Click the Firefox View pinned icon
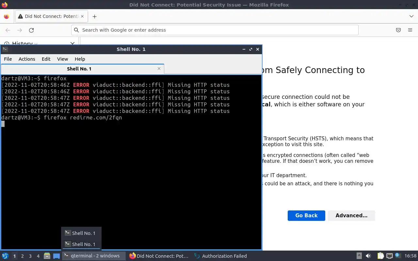This screenshot has width=418, height=261. coord(7,16)
